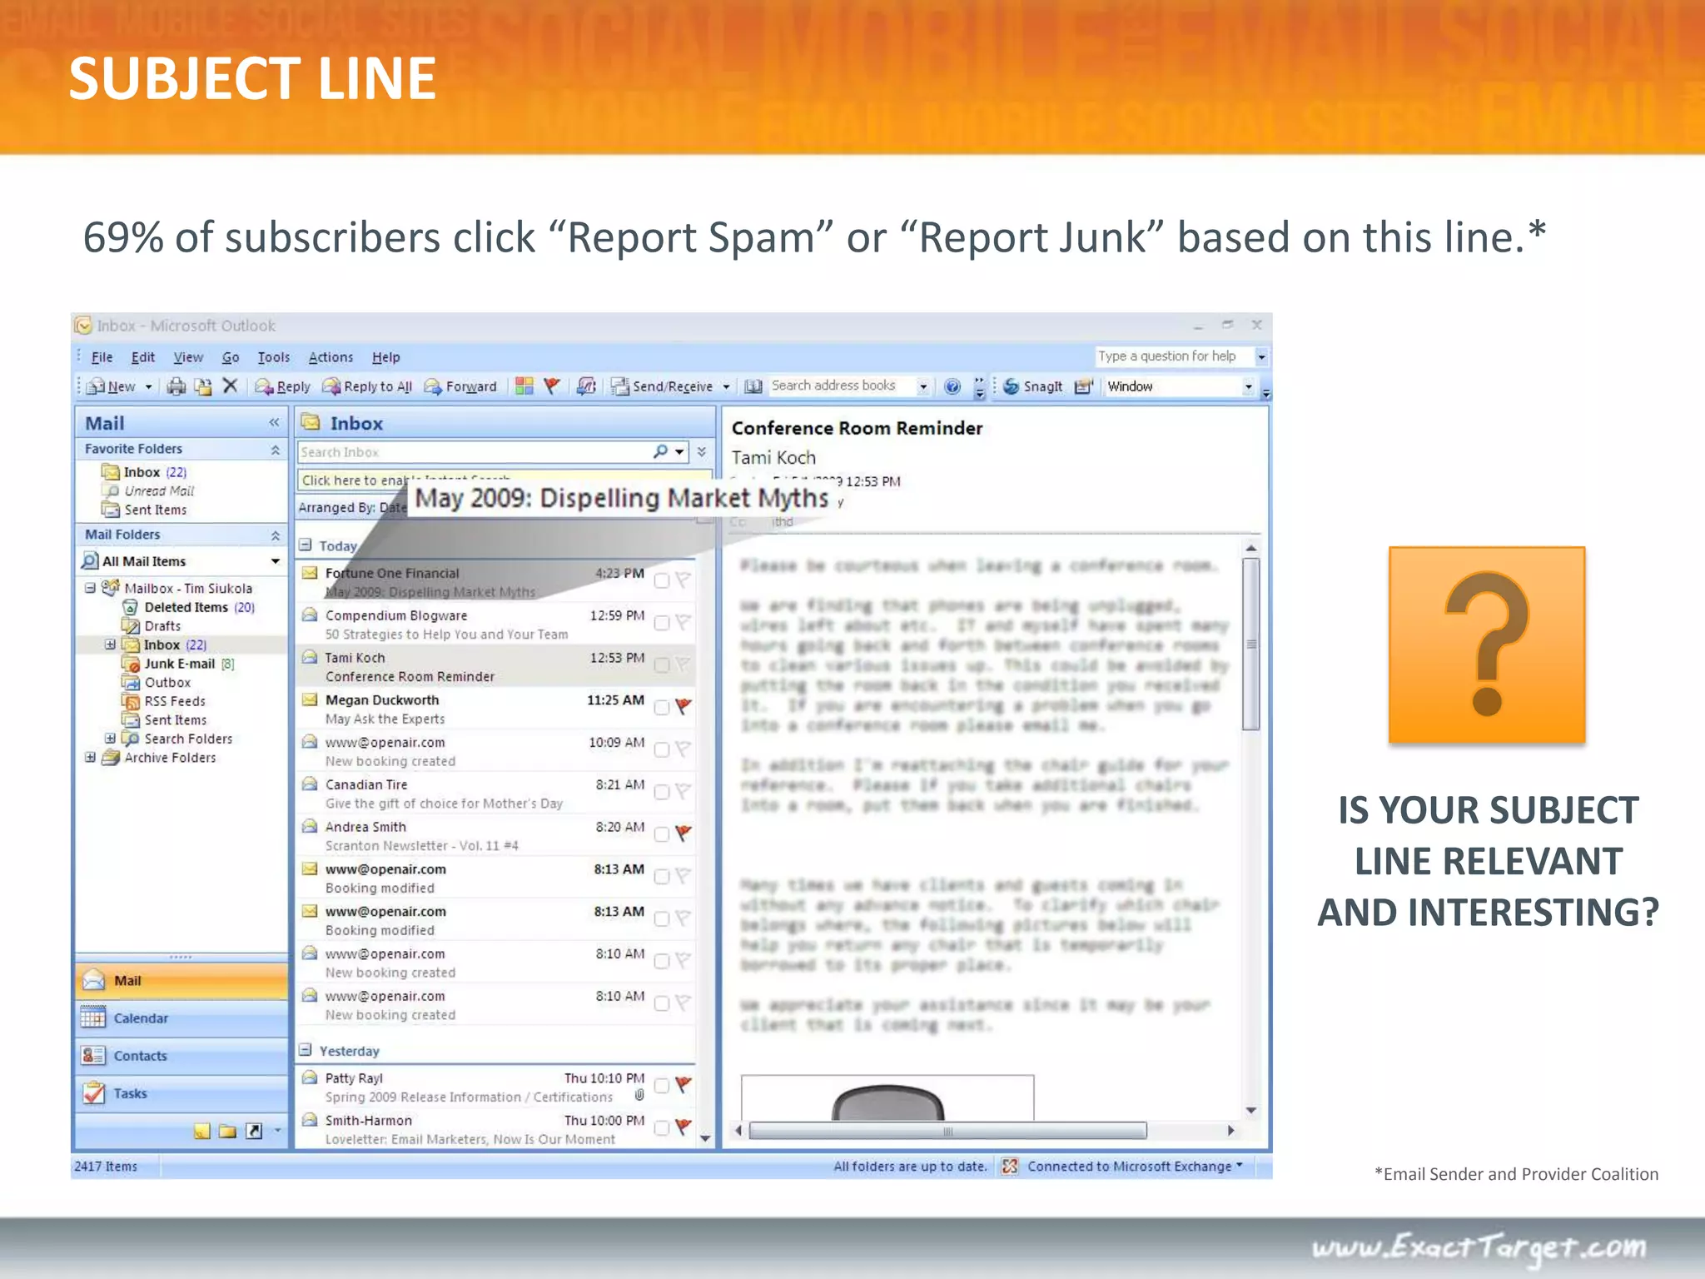Click the Search Inbox field
1705x1279 pixels.
[475, 452]
